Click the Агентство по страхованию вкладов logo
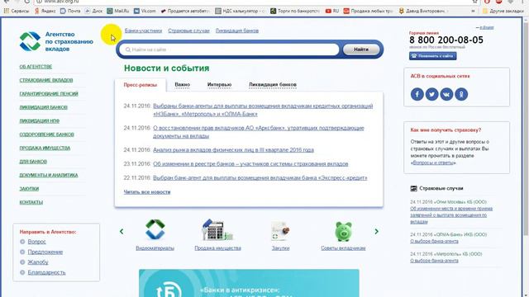The width and height of the screenshot is (529, 297). point(56,41)
